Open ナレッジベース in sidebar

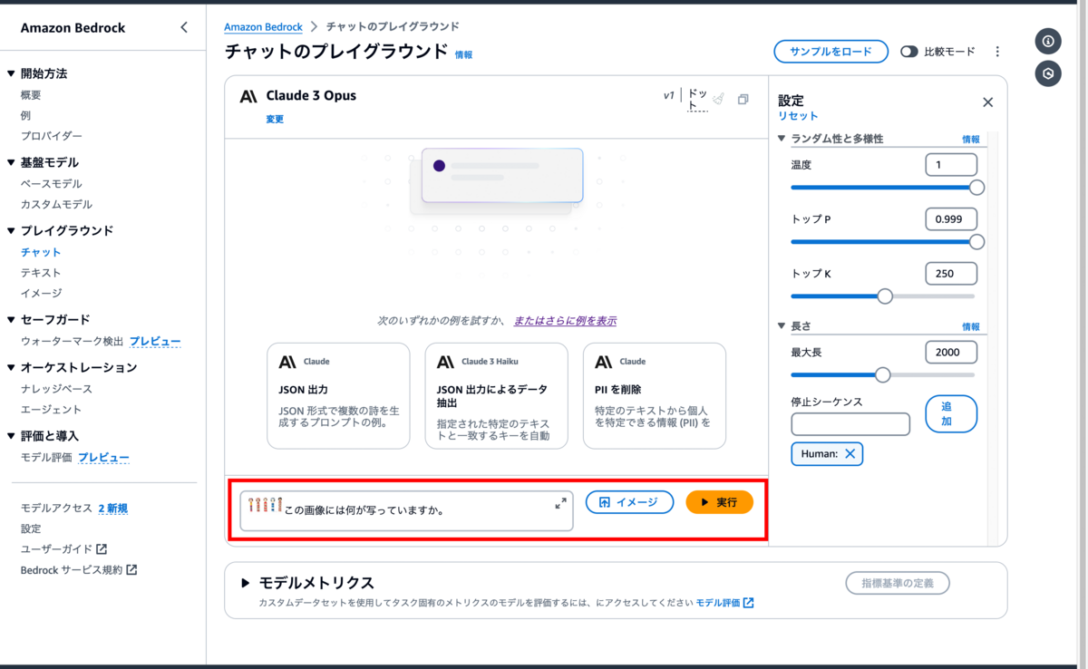56,389
